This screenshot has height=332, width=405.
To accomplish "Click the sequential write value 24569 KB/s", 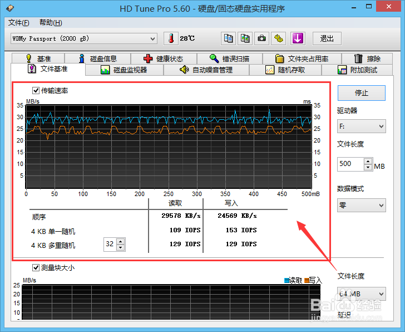I will (x=237, y=216).
